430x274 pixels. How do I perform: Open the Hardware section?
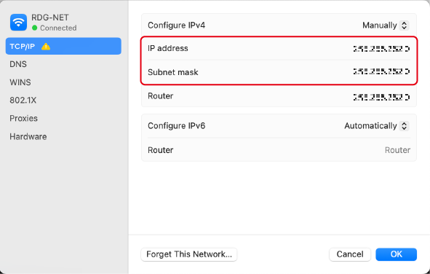pyautogui.click(x=28, y=136)
